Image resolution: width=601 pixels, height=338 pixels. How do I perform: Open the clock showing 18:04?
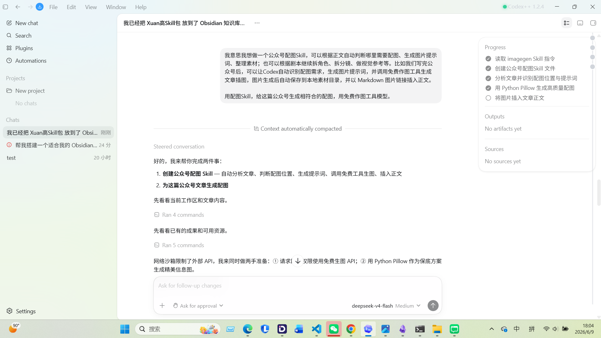584,329
